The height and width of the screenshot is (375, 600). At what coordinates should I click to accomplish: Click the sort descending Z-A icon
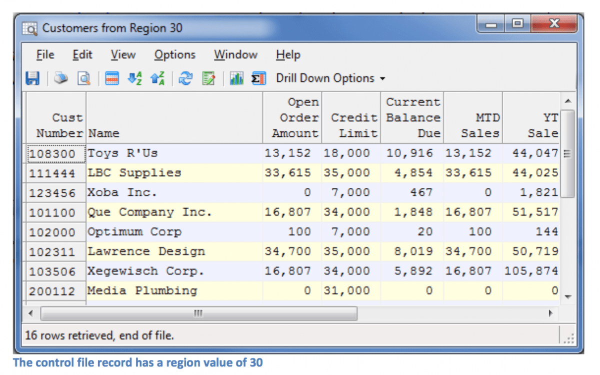[x=157, y=78]
